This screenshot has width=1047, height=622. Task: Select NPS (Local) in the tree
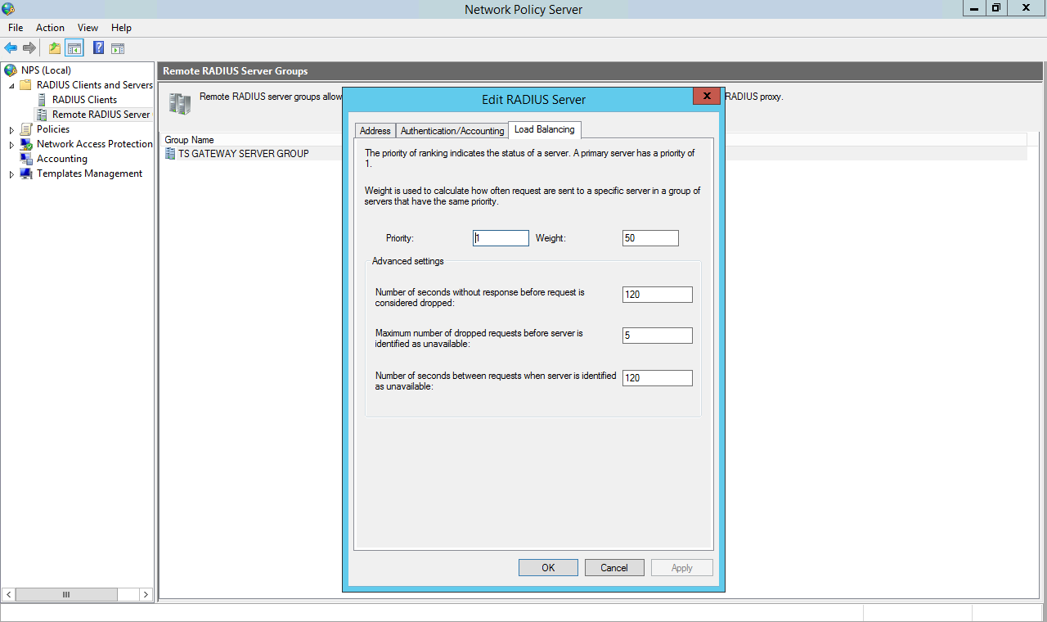point(46,70)
